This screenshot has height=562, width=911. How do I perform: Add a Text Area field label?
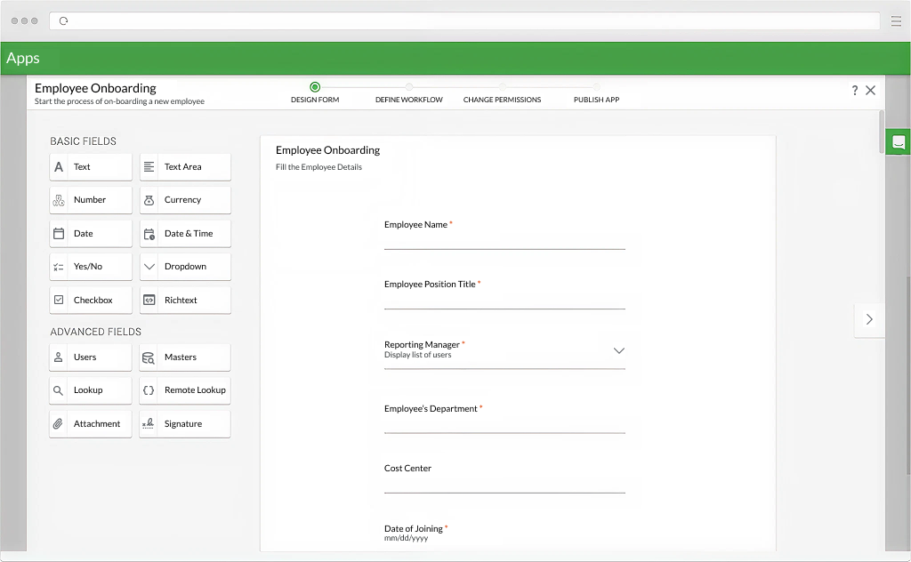183,167
